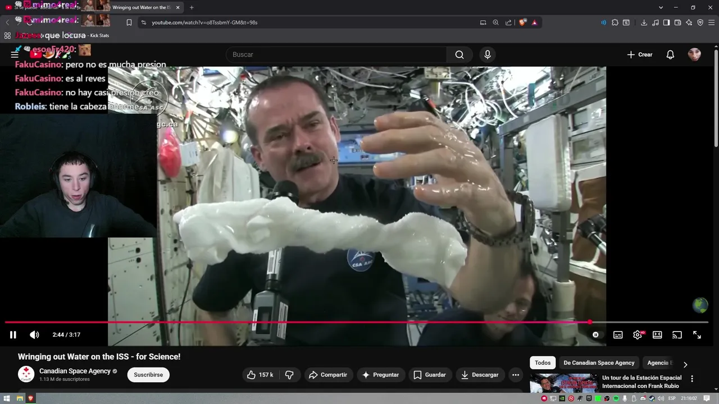Viewport: 719px width, 404px height.
Task: Click the Descargar button
Action: pos(480,375)
